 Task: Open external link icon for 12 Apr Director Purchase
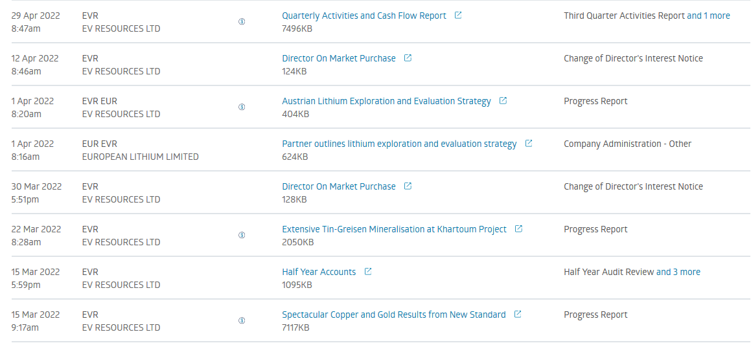[408, 58]
